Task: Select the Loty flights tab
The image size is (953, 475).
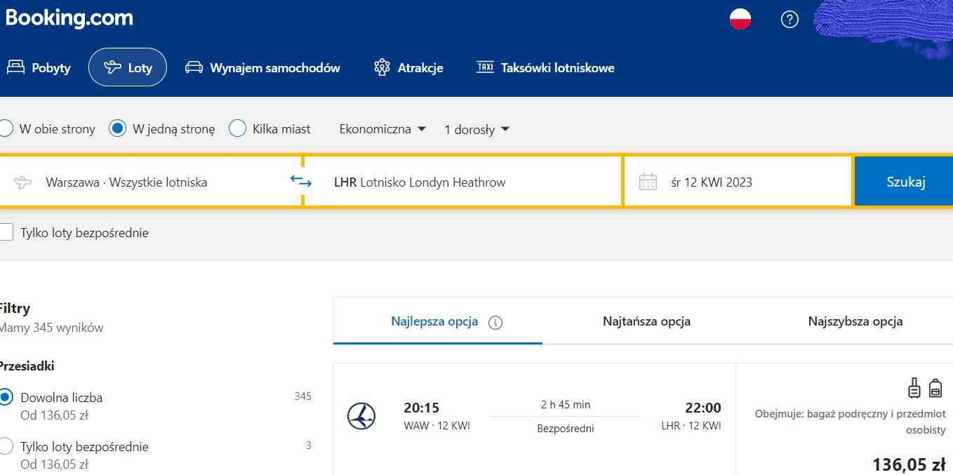Action: point(128,67)
